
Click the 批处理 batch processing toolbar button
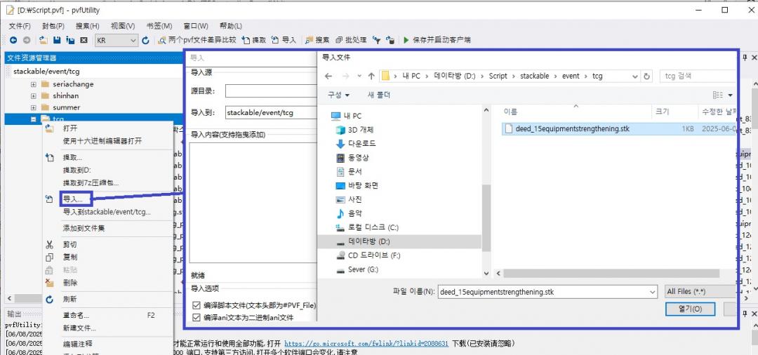352,41
